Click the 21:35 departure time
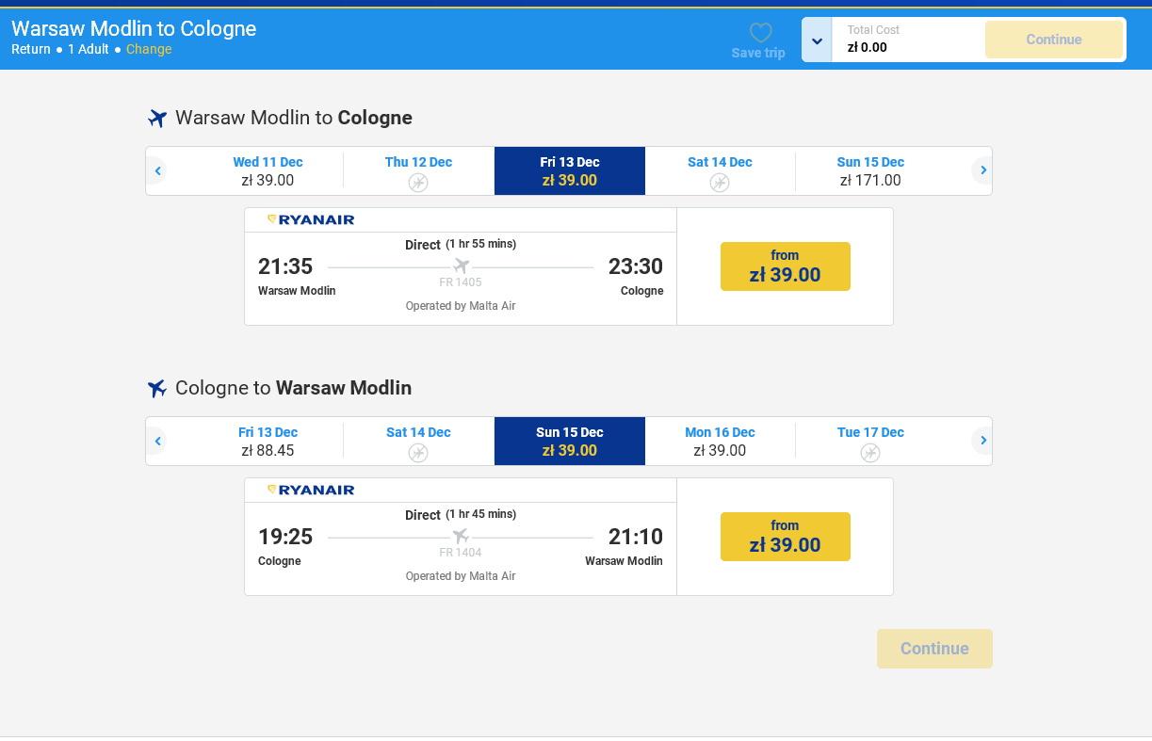This screenshot has width=1152, height=741. point(285,266)
